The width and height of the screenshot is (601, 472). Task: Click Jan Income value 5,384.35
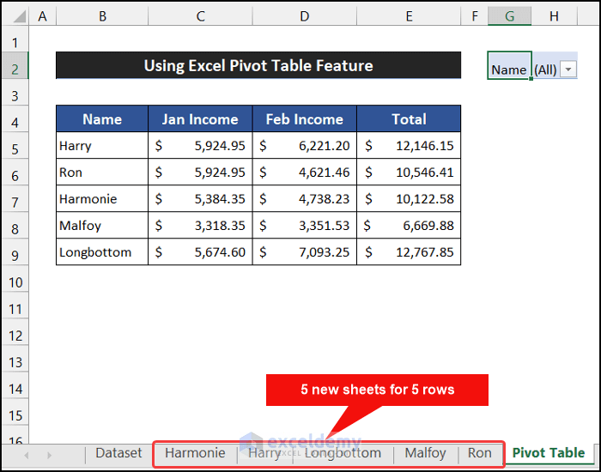coord(200,199)
